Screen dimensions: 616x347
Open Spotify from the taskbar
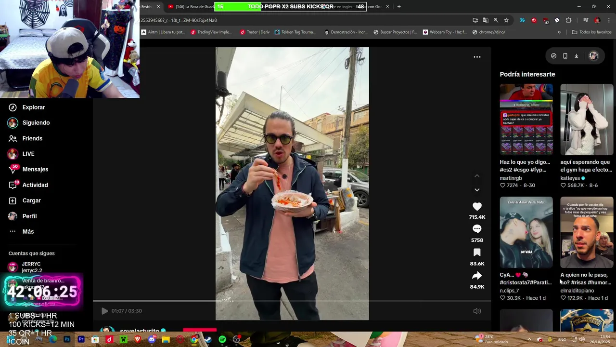(222, 340)
